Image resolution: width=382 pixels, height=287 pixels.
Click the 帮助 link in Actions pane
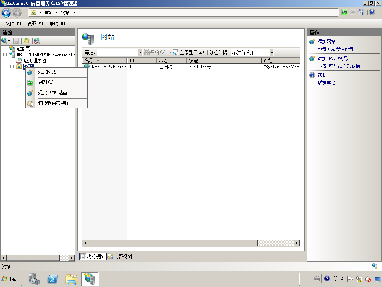(x=322, y=75)
